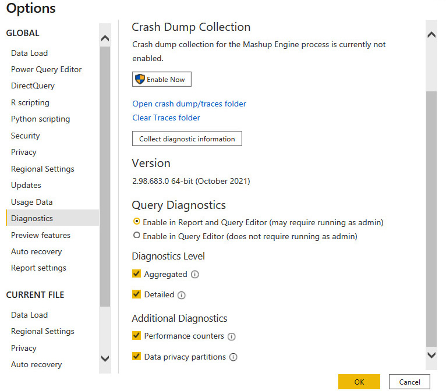This screenshot has width=446, height=391.
Task: Confirm options with the OK button
Action: pos(359,382)
